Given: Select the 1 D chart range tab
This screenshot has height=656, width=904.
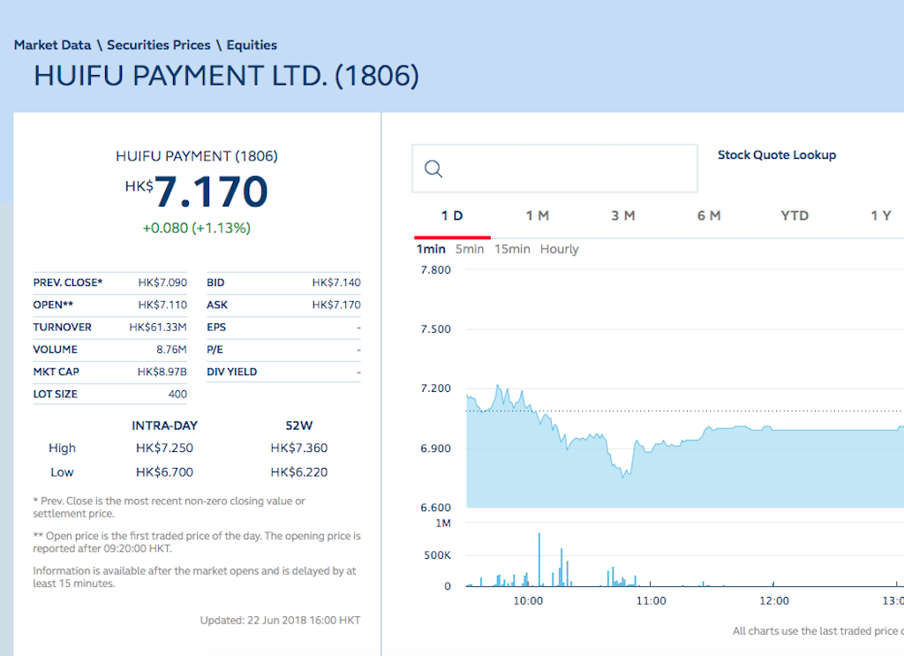Looking at the screenshot, I should point(452,216).
